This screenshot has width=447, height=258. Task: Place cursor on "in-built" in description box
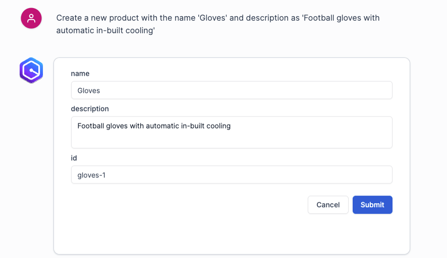click(193, 126)
